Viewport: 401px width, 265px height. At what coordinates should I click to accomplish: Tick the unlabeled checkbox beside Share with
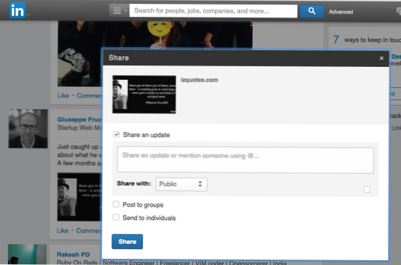coord(367,189)
